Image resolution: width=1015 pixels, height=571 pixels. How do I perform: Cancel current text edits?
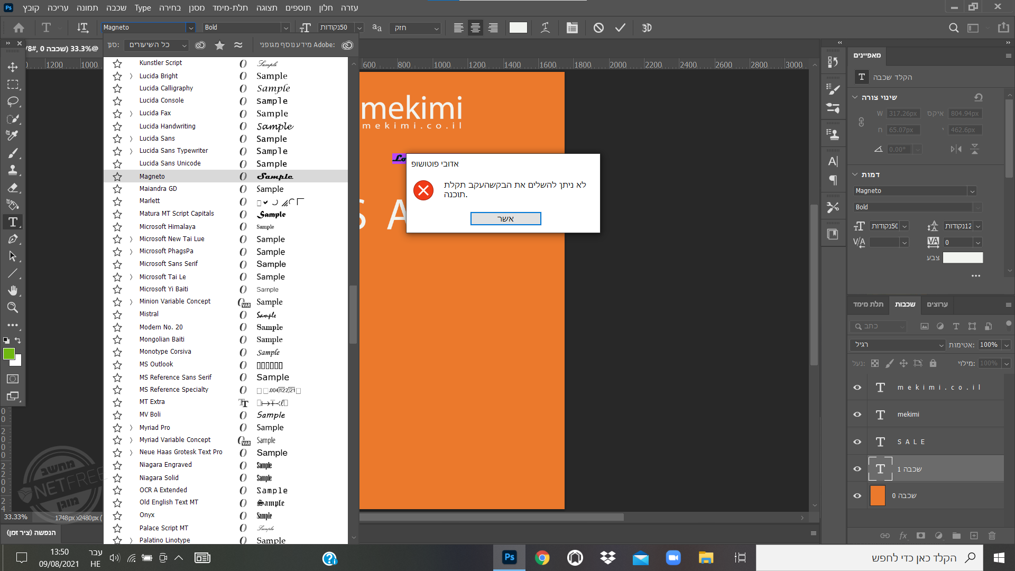598,27
